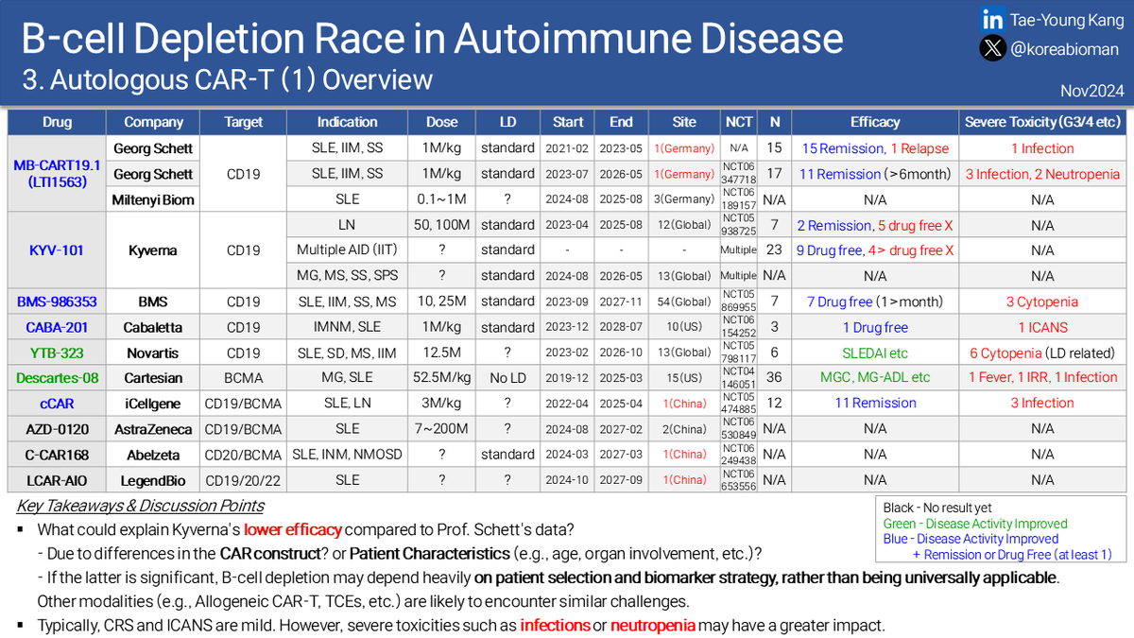
Task: Click the C-CAR168 drug cell
Action: point(57,455)
